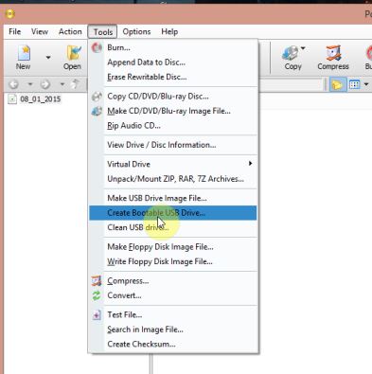Click the green Convert arrows icon
Viewport: 372px width, 374px height.
[x=97, y=295]
